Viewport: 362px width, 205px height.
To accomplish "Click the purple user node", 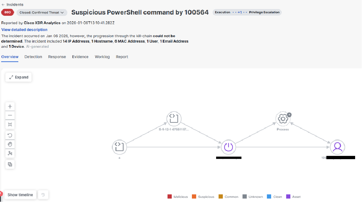I will pyautogui.click(x=337, y=147).
